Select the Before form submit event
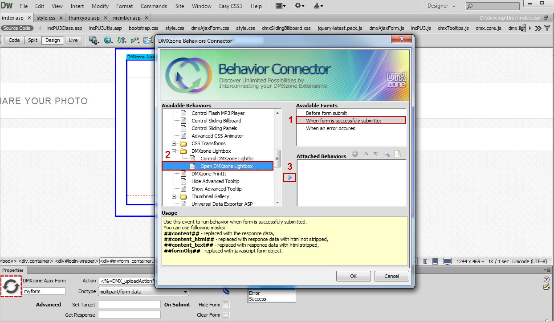This screenshot has width=554, height=322. [326, 113]
